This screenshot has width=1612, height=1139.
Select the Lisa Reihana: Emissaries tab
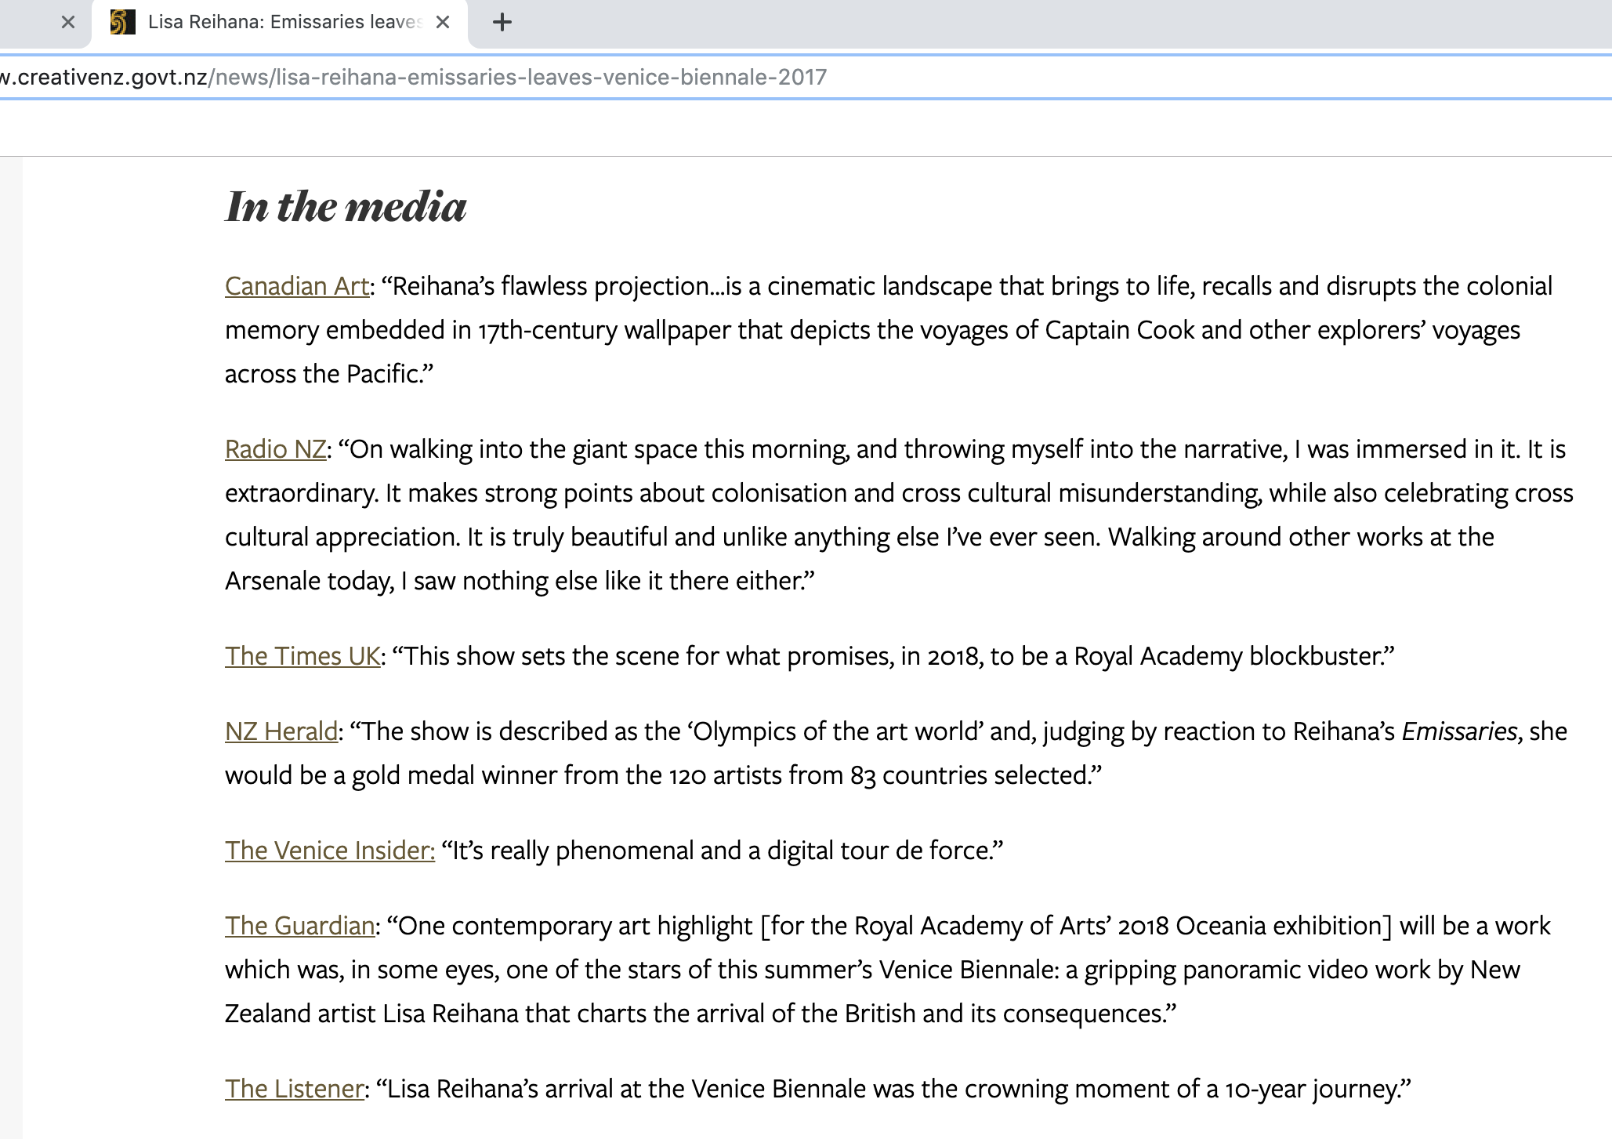coord(280,22)
